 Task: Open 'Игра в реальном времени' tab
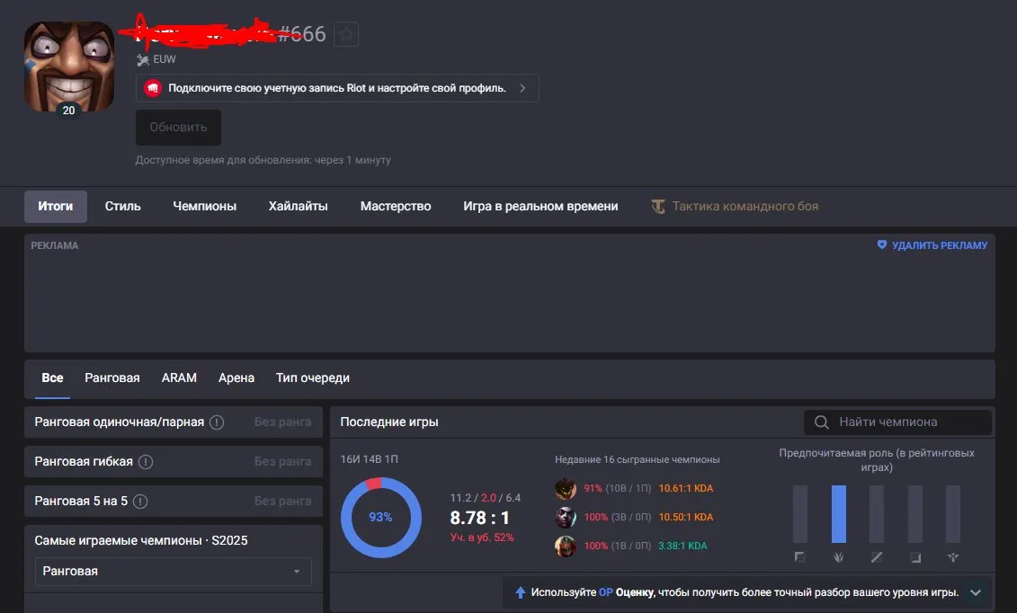pyautogui.click(x=540, y=206)
